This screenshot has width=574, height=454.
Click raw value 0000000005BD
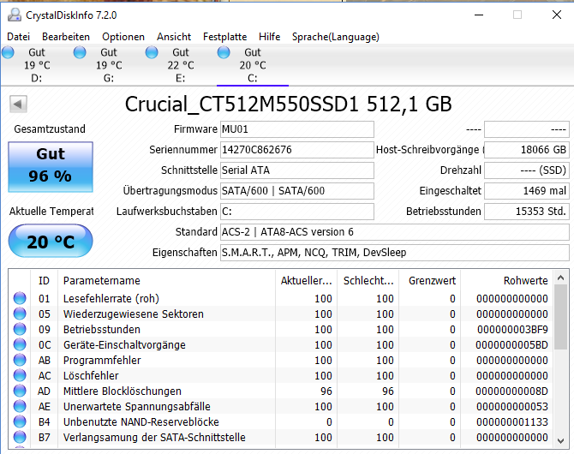tap(511, 345)
